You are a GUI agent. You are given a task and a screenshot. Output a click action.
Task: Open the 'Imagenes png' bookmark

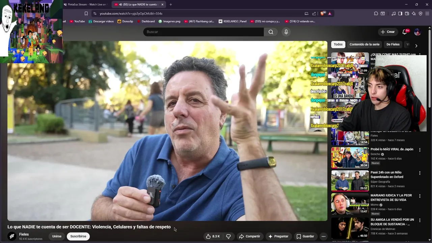(x=169, y=21)
